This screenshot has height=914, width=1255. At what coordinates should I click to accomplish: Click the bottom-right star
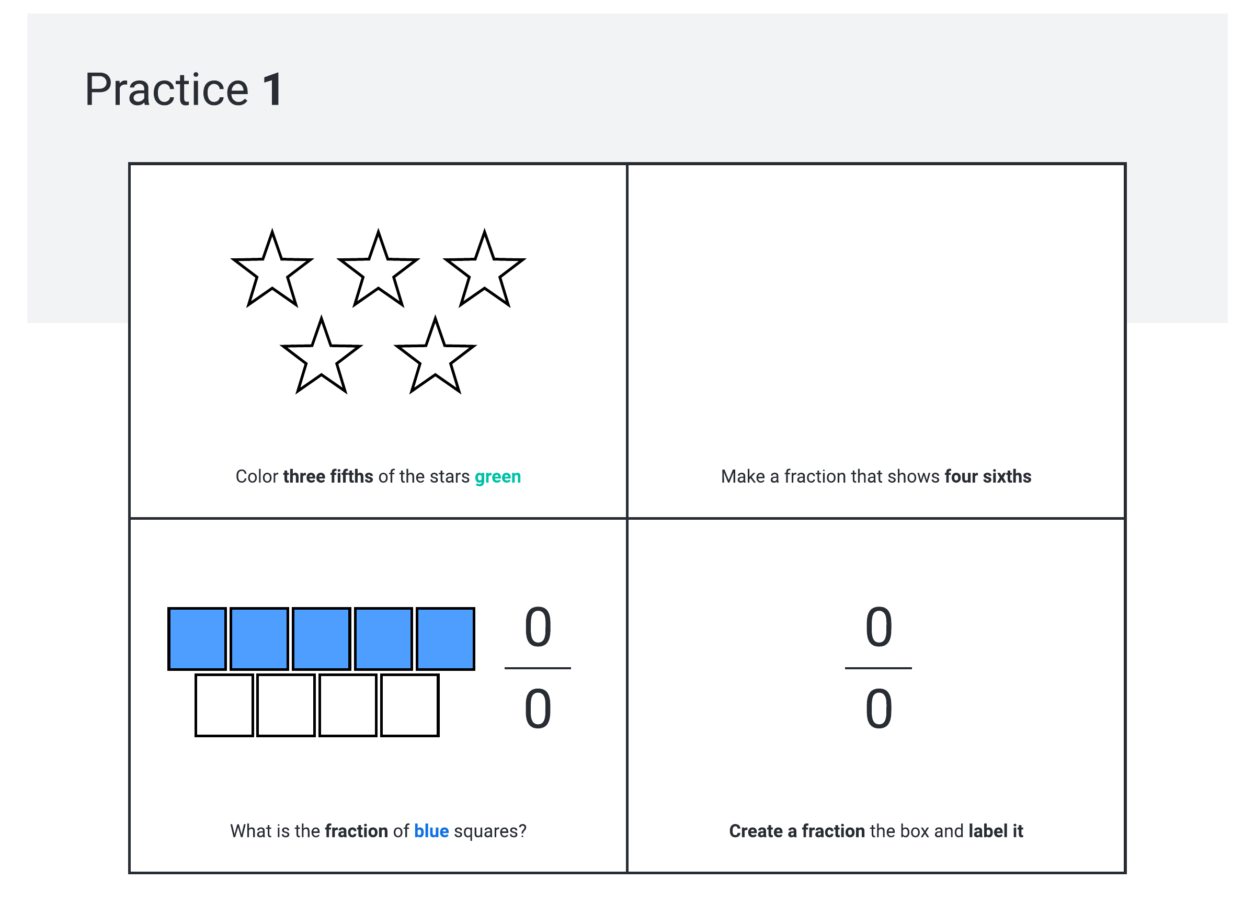pyautogui.click(x=436, y=358)
